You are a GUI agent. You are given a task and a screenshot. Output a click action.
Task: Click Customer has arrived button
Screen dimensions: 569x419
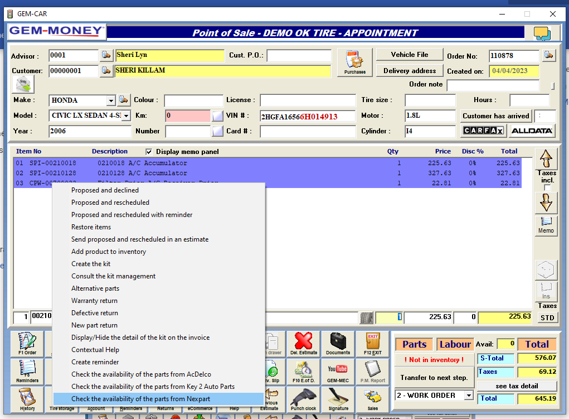[495, 116]
